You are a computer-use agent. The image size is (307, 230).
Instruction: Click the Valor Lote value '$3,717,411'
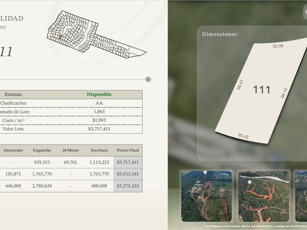point(99,129)
